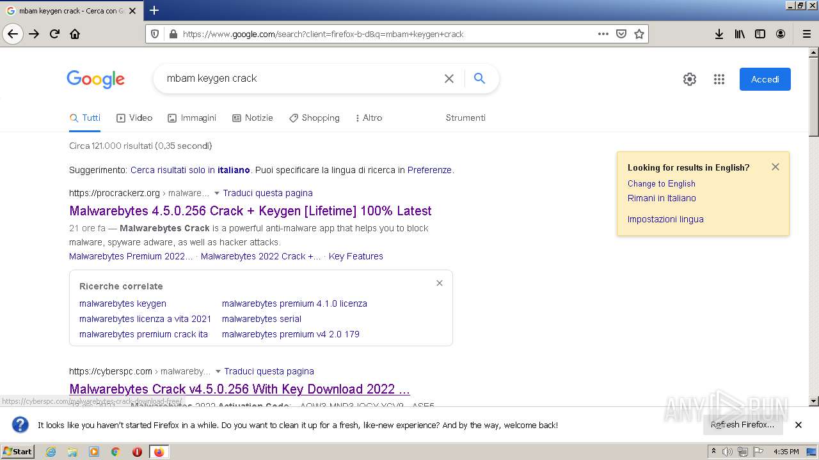
Task: Expand procrackerz result options arrow
Action: 216,193
